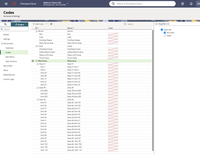Image resolution: width=200 pixels, height=154 pixels.
Task: Click the codes table vertical scrollbar
Action: click(x=153, y=90)
